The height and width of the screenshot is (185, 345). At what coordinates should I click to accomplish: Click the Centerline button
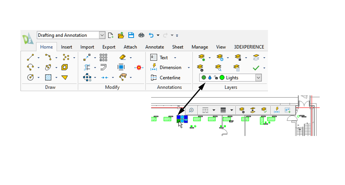[x=166, y=78]
